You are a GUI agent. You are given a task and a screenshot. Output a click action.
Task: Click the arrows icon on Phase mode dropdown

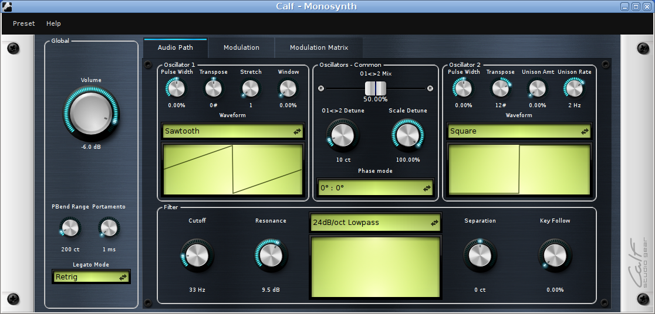pyautogui.click(x=427, y=188)
